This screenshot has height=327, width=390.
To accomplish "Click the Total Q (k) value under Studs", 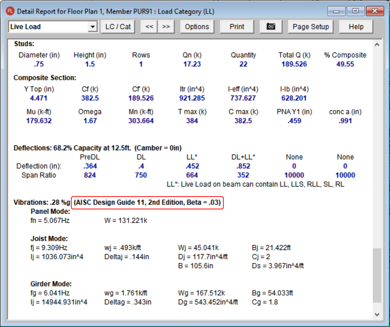I will click(x=294, y=64).
